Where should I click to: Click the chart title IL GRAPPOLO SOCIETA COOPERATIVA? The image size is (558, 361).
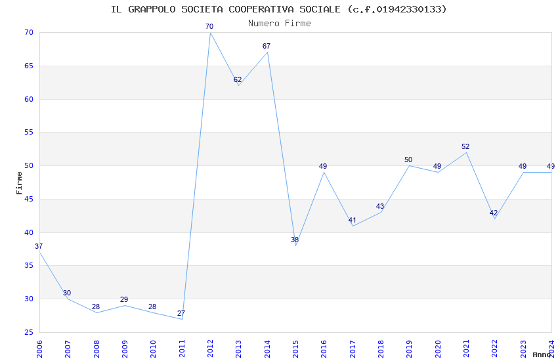(x=278, y=9)
